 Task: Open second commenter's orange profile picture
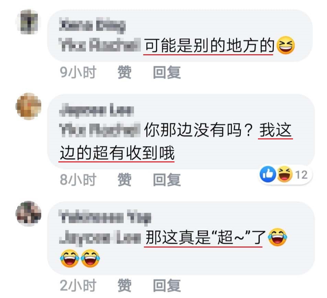click(x=29, y=106)
